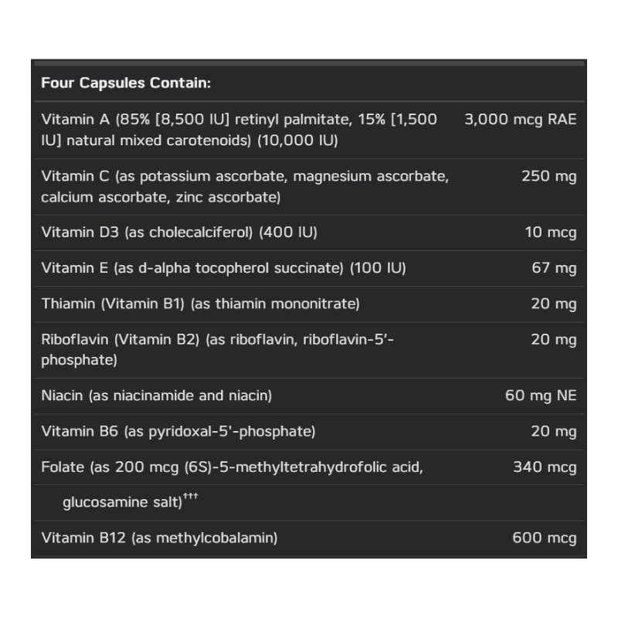Viewport: 618px width, 618px height.
Task: Click the 250 mg amount value
Action: pos(548,176)
